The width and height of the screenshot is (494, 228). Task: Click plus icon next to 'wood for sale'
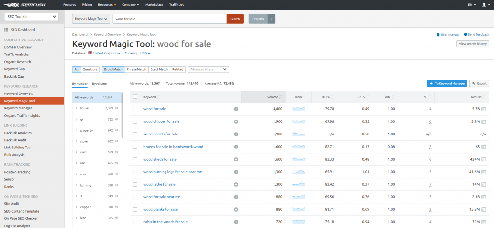point(236,109)
